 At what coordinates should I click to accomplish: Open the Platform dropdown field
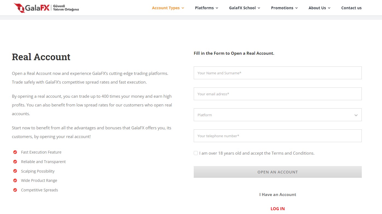(x=278, y=115)
